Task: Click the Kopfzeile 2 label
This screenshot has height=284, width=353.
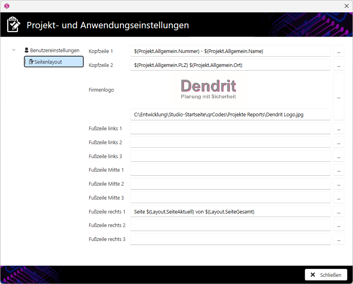Action: (x=101, y=65)
